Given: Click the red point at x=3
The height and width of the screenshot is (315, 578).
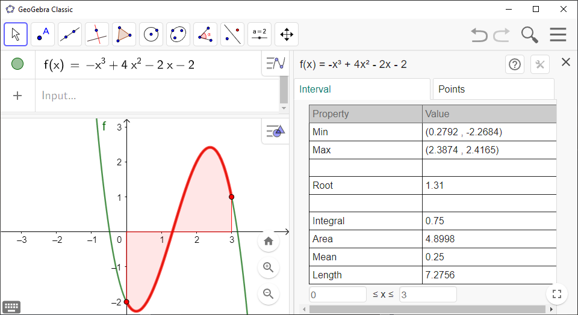Looking at the screenshot, I should coord(231,197).
